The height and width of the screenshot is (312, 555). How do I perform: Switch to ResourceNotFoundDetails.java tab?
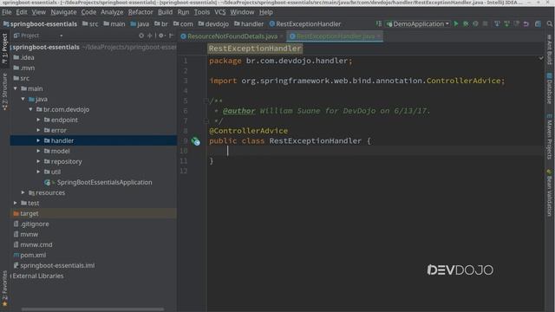point(232,36)
